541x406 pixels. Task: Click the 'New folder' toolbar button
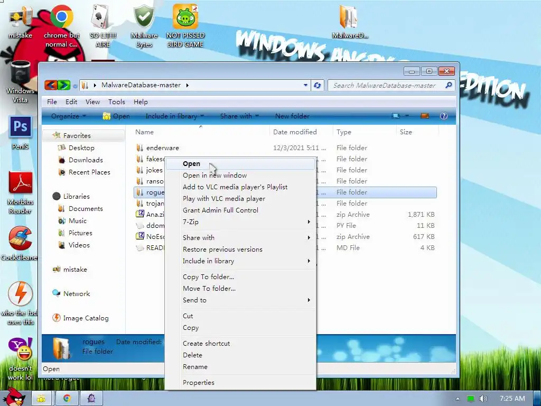point(292,116)
